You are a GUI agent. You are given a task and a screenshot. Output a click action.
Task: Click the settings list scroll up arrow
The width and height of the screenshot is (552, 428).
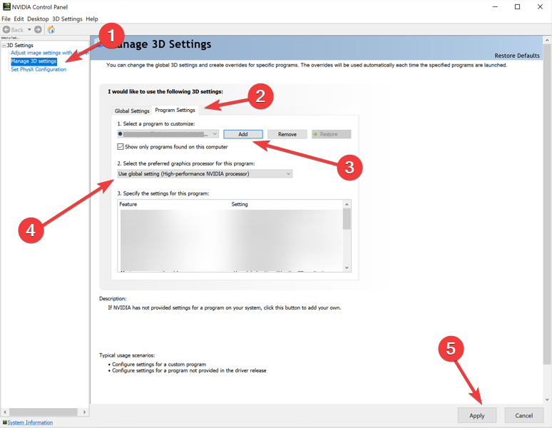(x=347, y=205)
